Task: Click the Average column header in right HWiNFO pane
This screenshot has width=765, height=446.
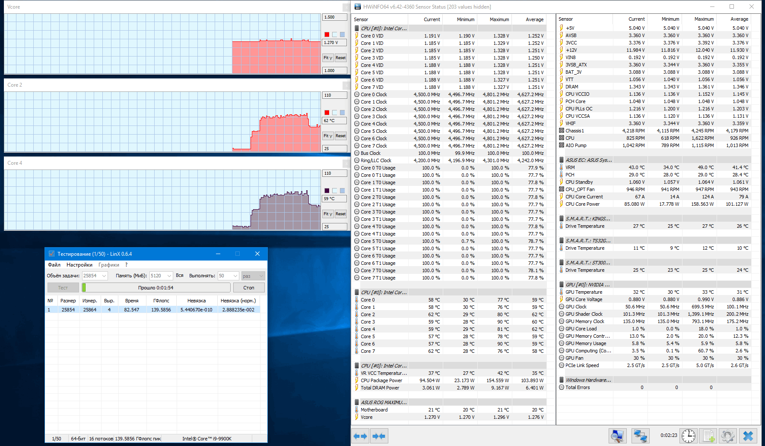Action: click(x=734, y=19)
